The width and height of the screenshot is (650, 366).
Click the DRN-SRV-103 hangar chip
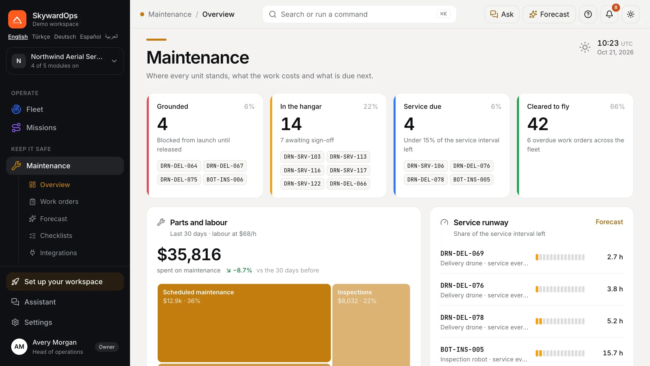pyautogui.click(x=302, y=157)
